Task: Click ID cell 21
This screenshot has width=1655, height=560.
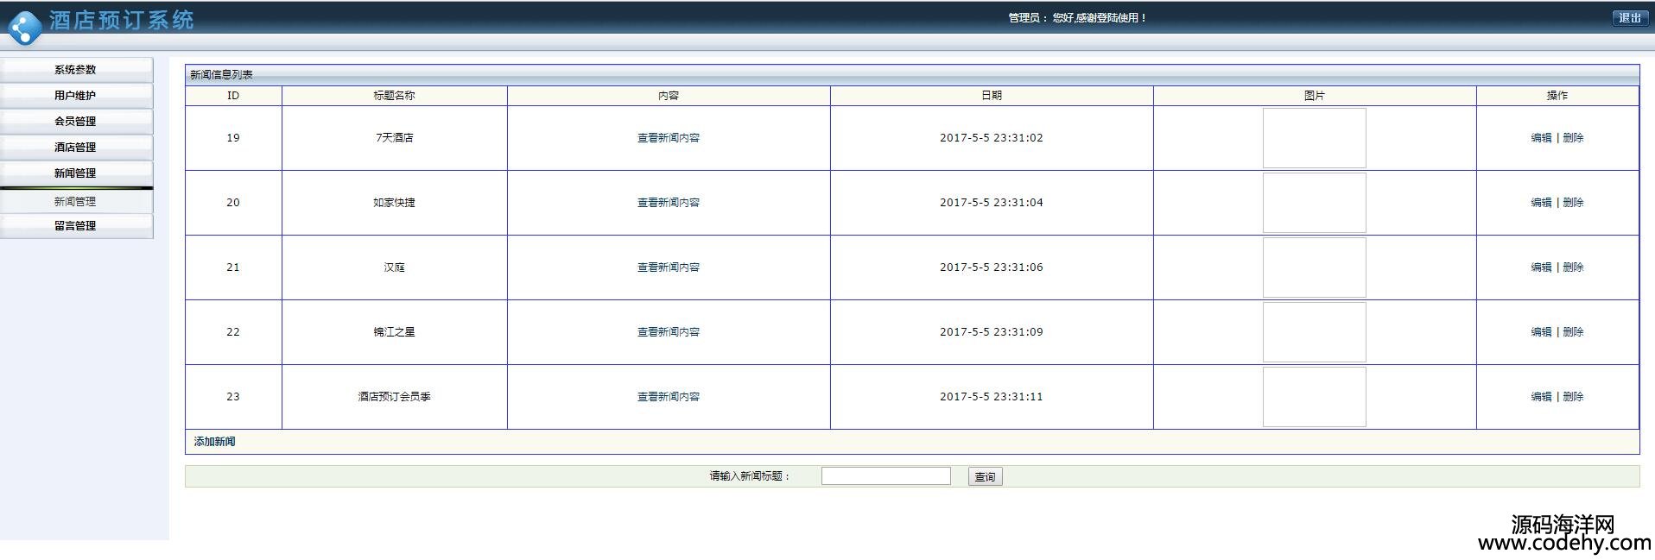Action: click(x=233, y=267)
